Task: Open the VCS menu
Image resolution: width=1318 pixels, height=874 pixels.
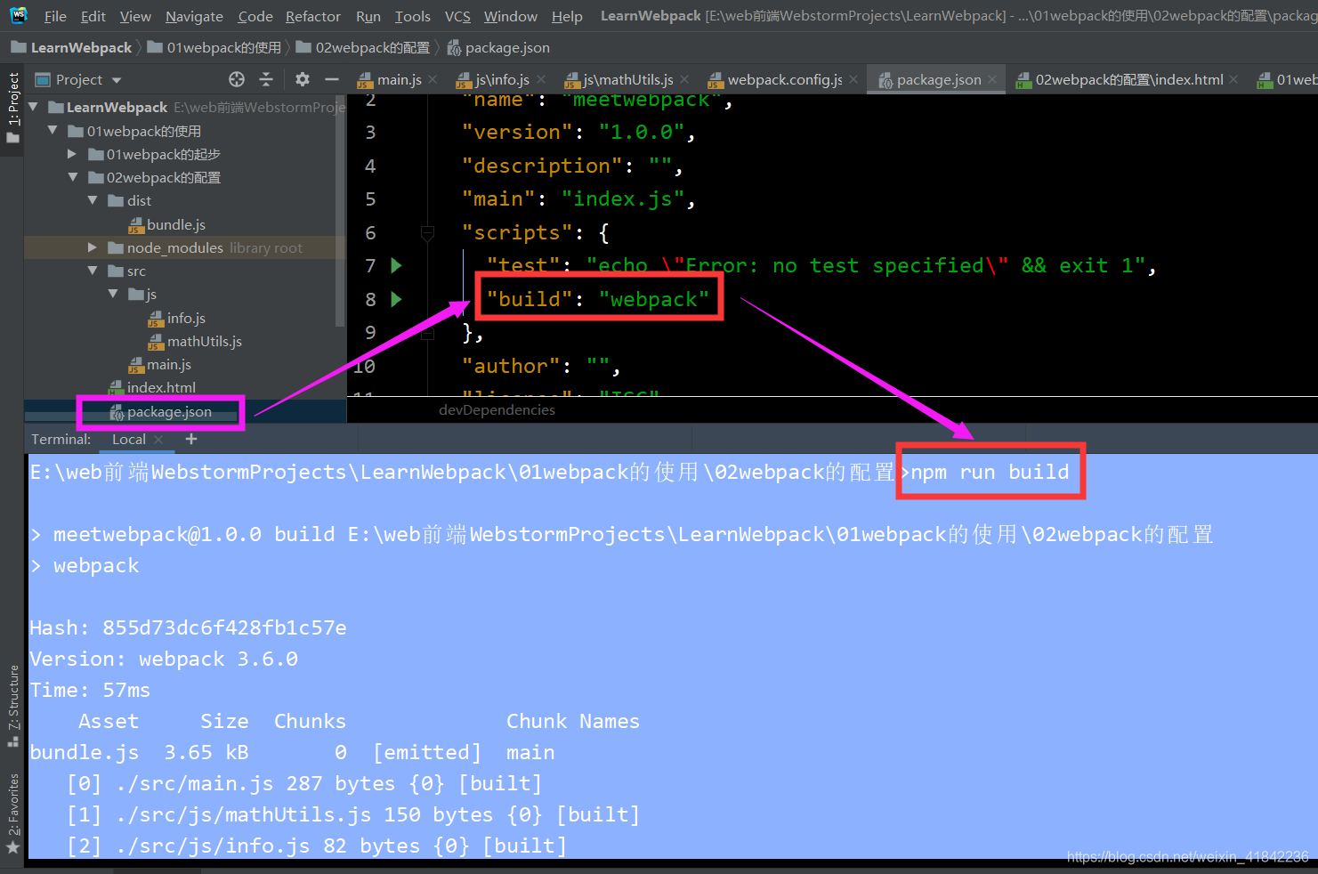Action: (457, 16)
